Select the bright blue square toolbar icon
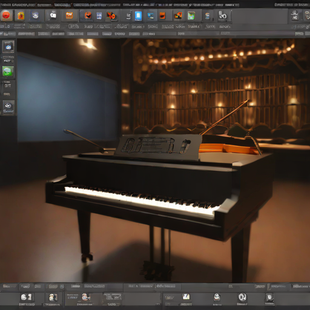 tap(138, 16)
